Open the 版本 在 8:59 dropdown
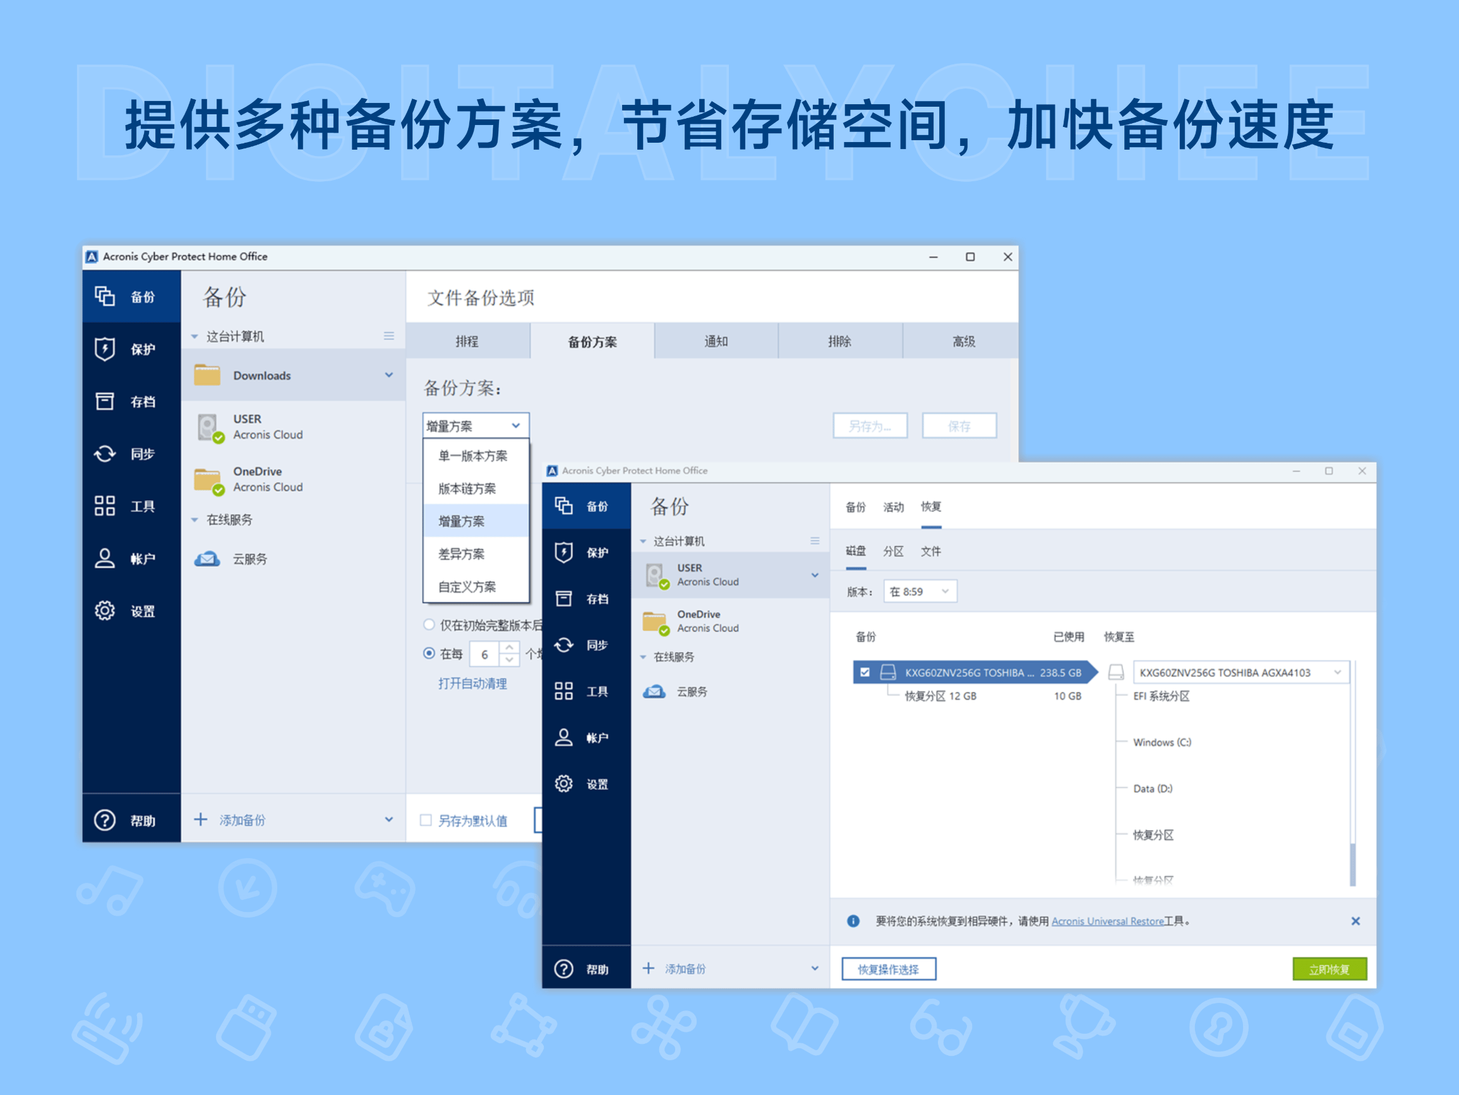 click(x=920, y=591)
